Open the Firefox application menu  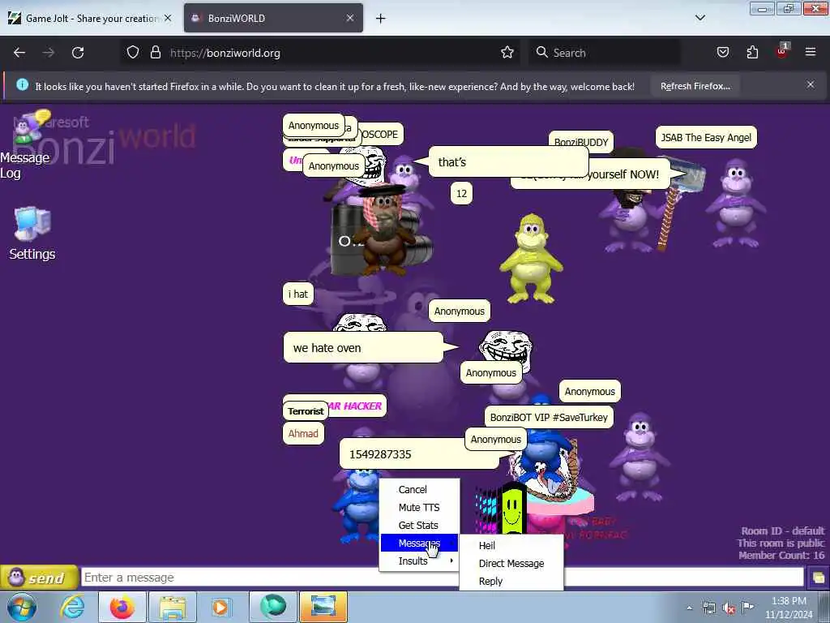coord(810,52)
